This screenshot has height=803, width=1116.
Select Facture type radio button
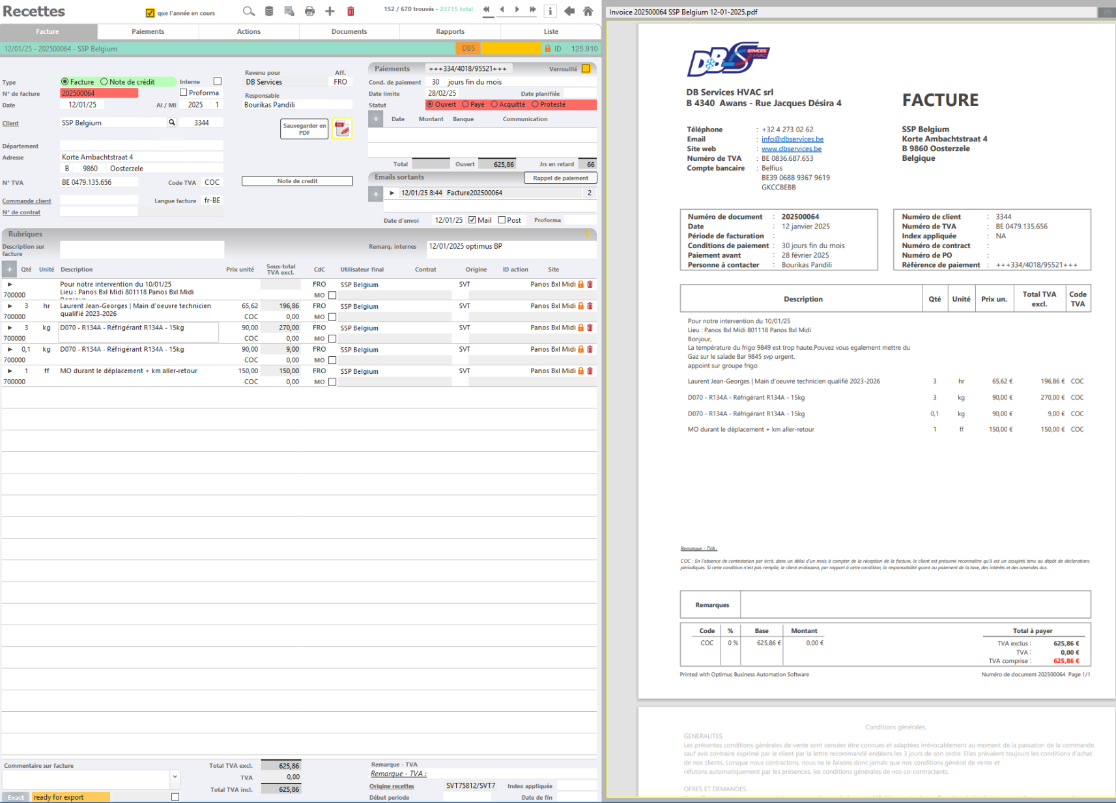pos(64,82)
